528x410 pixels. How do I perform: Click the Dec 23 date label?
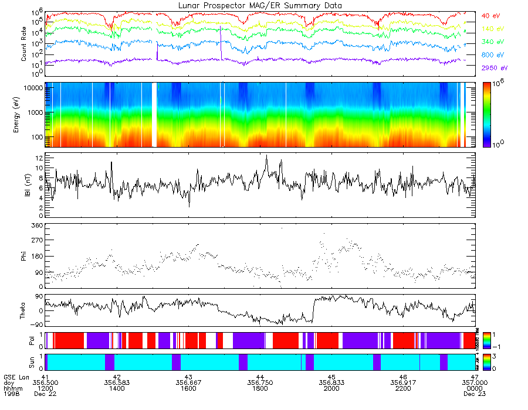click(x=475, y=394)
